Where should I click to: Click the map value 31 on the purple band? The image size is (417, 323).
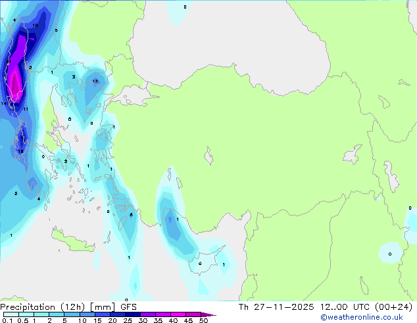(x=9, y=62)
